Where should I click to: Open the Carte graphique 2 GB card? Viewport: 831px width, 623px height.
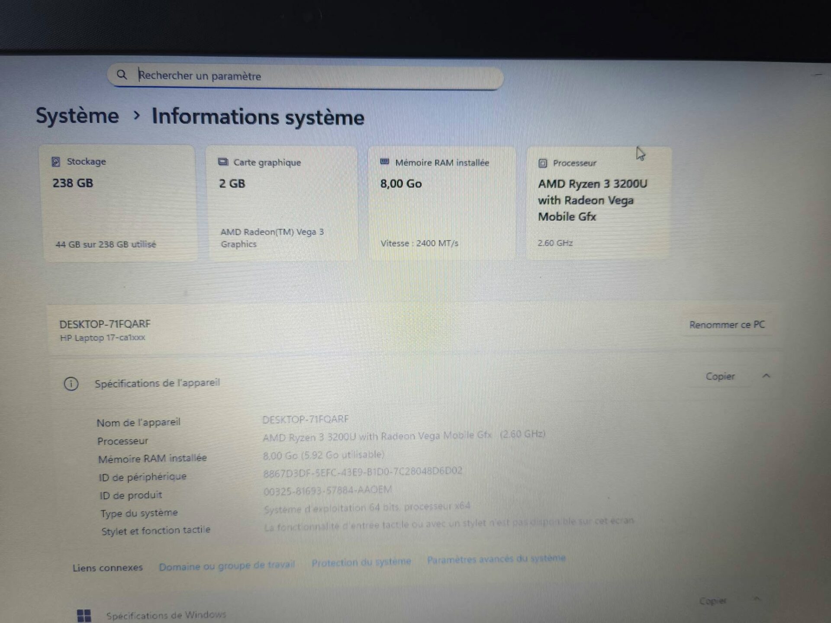click(x=282, y=203)
